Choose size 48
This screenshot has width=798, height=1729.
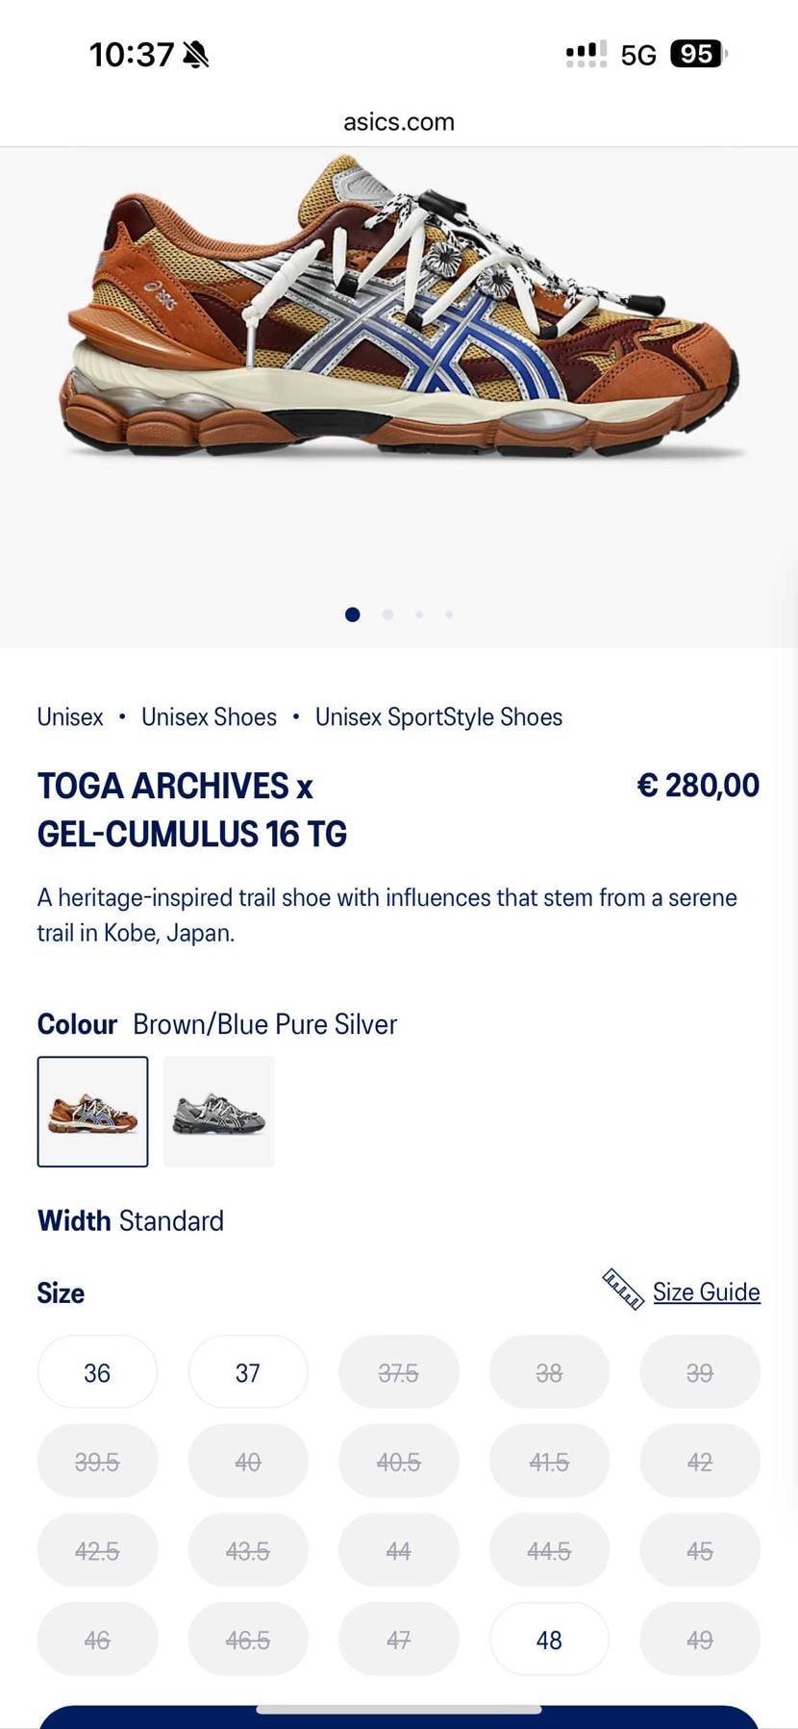click(549, 1640)
